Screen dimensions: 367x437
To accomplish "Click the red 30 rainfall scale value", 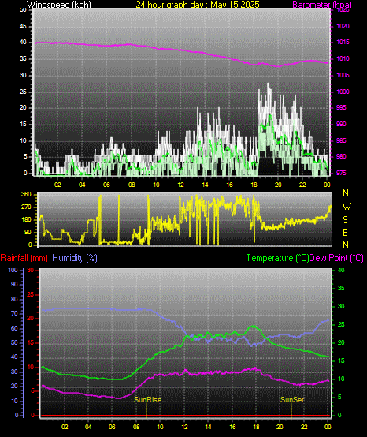I will (31, 270).
